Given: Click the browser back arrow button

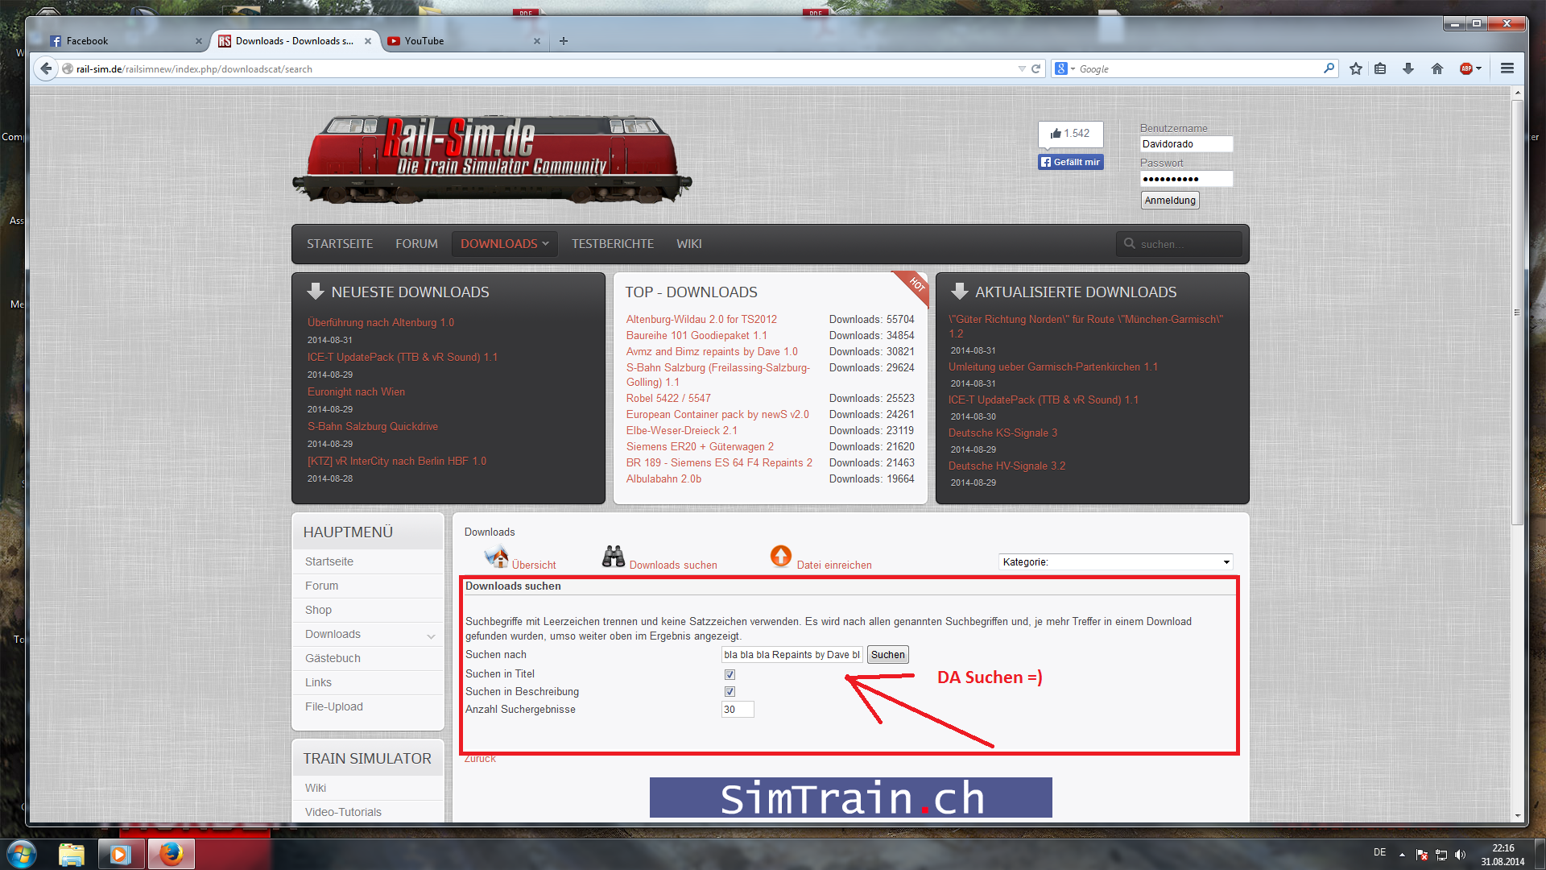Looking at the screenshot, I should [46, 68].
